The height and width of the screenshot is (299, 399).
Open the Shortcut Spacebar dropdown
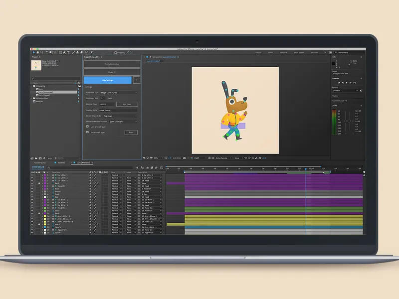pos(345,91)
